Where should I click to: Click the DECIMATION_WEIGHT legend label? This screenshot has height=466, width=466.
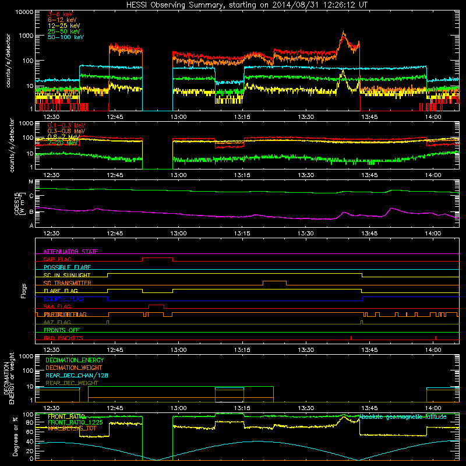click(74, 368)
